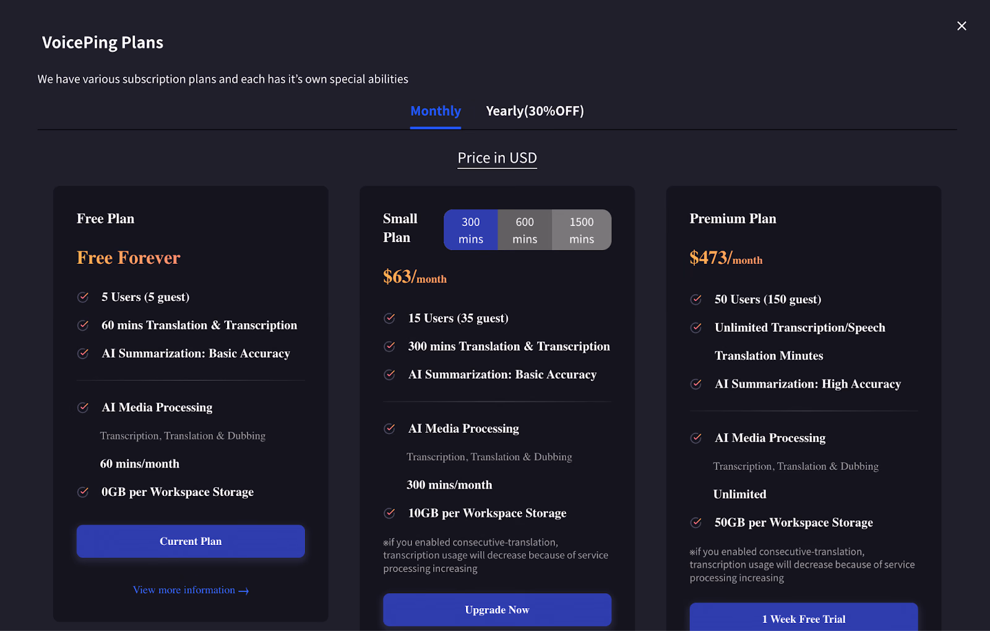Click checkmark beside 0GB per Workspace Storage

pyautogui.click(x=83, y=492)
